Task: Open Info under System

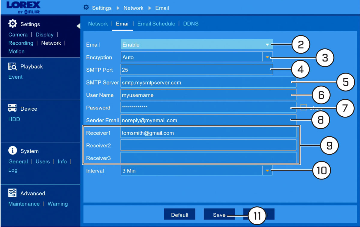Action: point(62,162)
